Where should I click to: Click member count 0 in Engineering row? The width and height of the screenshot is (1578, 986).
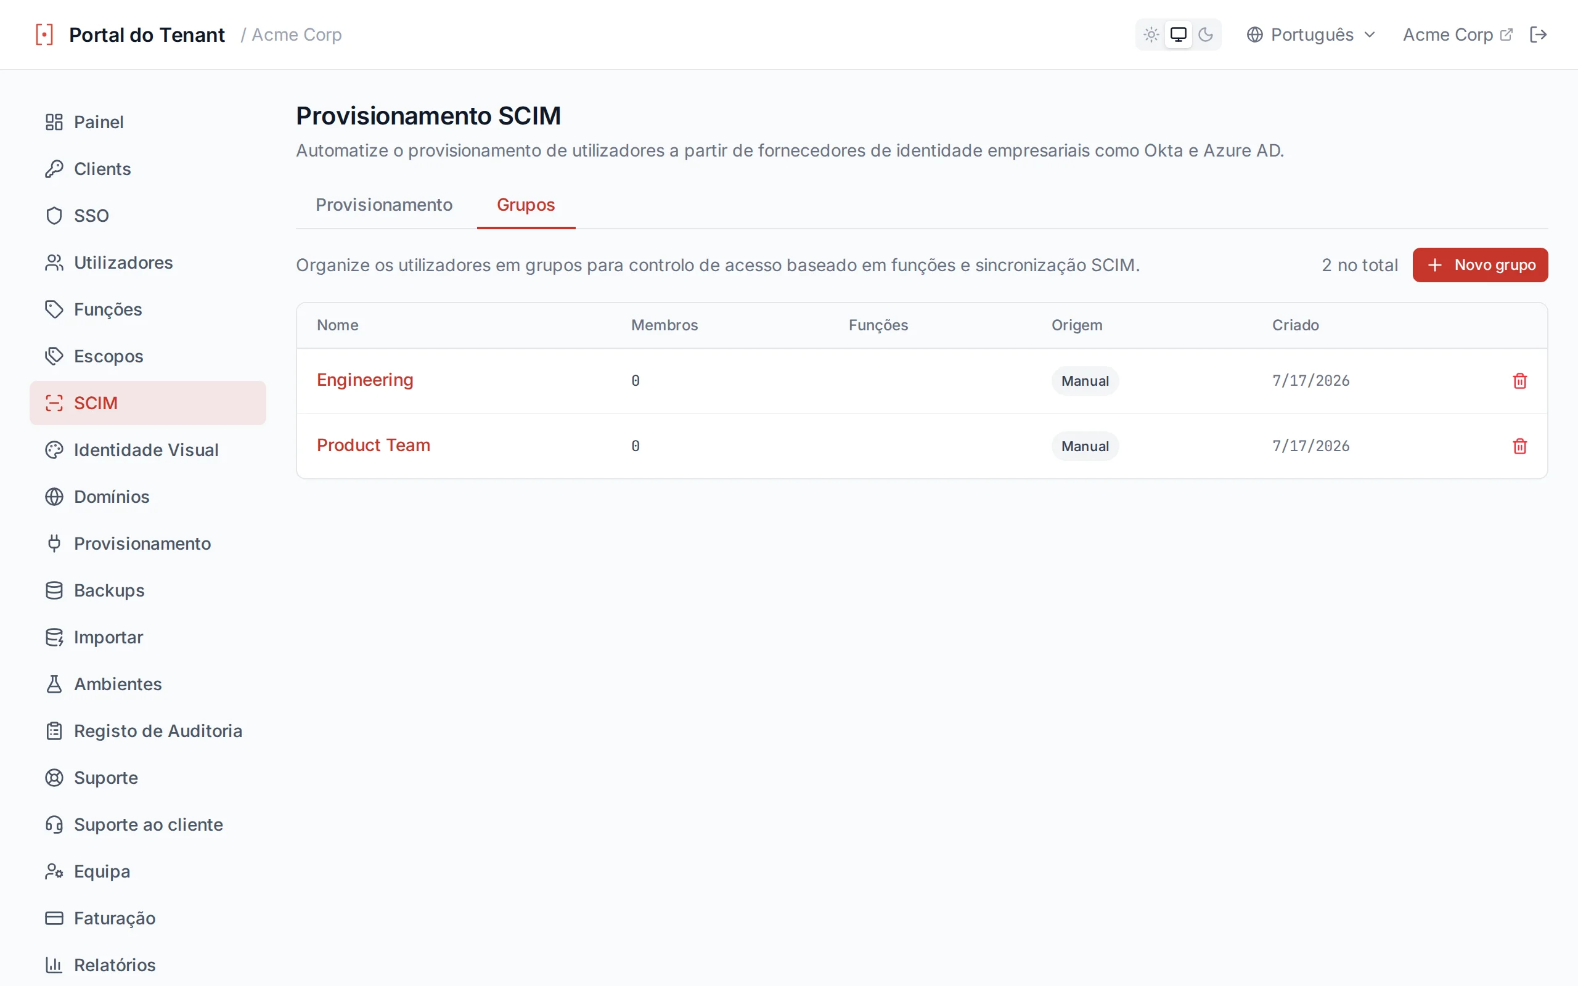click(x=635, y=381)
